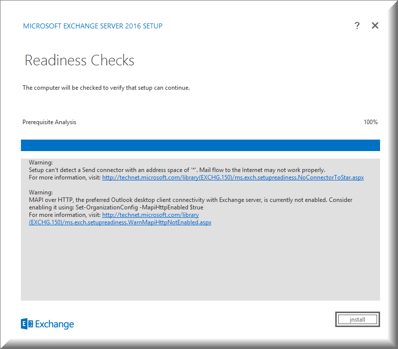This screenshot has height=349, width=398.
Task: Click 'The computer will be checked' description
Action: 106,88
